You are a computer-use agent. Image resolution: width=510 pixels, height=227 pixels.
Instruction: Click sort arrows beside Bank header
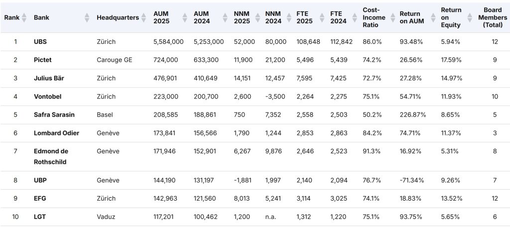pyautogui.click(x=87, y=17)
